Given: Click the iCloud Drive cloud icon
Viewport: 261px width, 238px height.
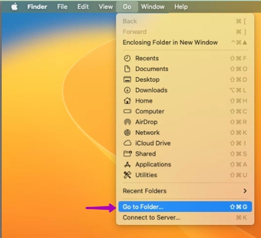Looking at the screenshot, I should pyautogui.click(x=127, y=143).
